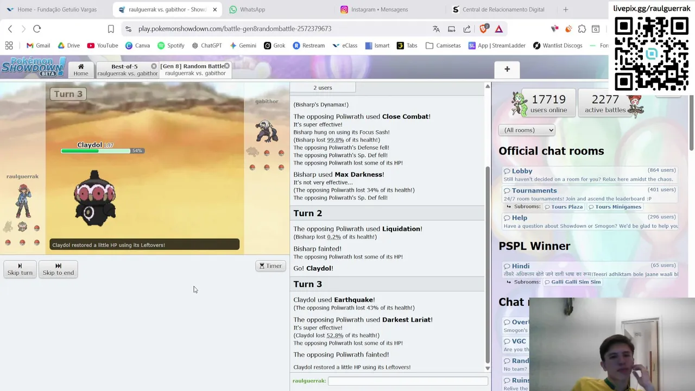Switch to Central de Relacionamento Digital tab
The height and width of the screenshot is (391, 695).
click(x=498, y=9)
